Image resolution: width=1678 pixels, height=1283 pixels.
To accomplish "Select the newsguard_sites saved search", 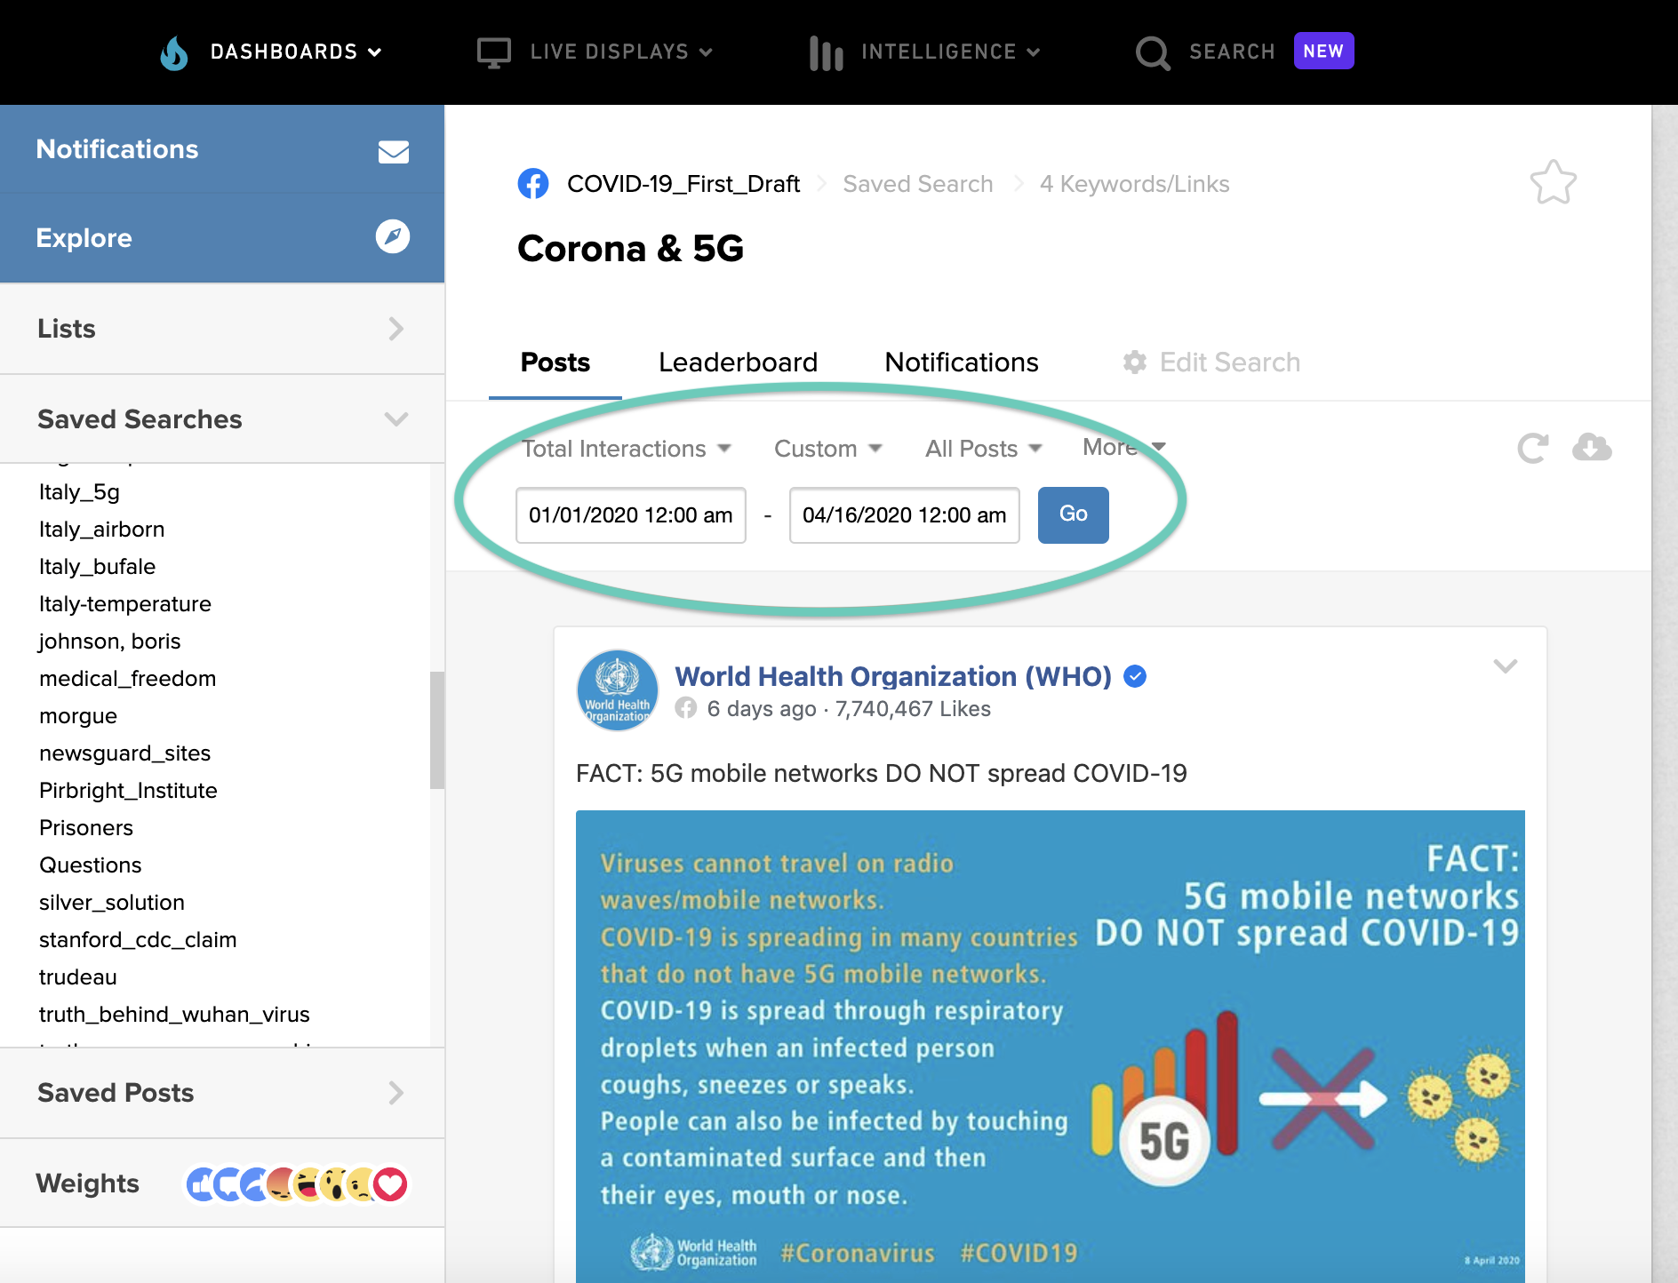I will pos(124,753).
